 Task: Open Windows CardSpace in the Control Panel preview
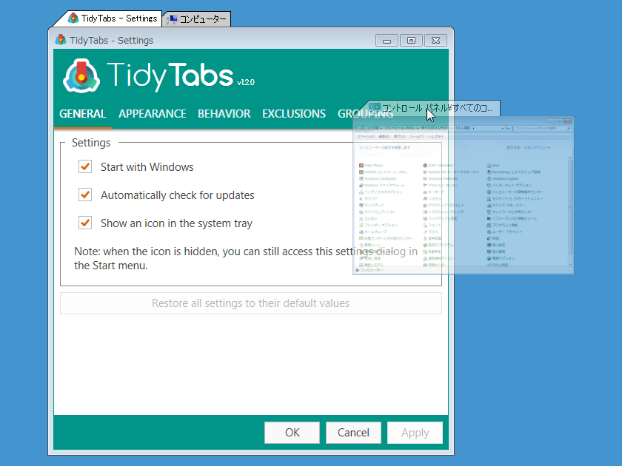click(378, 179)
